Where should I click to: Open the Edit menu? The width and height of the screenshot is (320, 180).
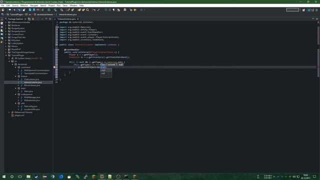click(8, 5)
